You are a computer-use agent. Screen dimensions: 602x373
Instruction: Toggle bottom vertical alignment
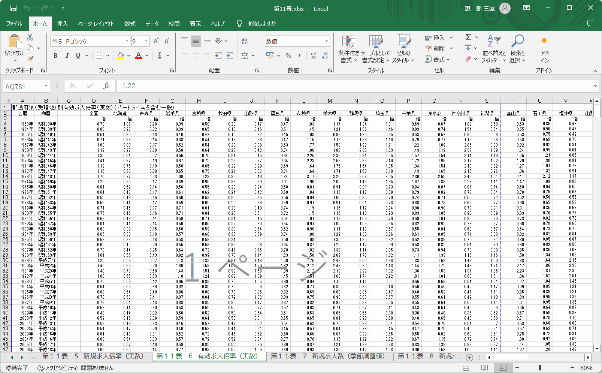(207, 41)
